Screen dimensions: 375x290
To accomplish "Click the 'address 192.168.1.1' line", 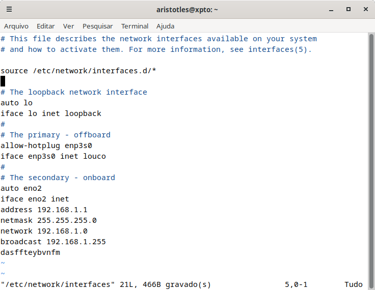I will (44, 210).
